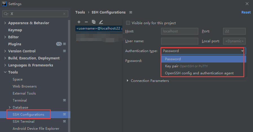The image size is (253, 132).
Task: Edit SSH configuration with pencil icon
Action: (x=101, y=22)
